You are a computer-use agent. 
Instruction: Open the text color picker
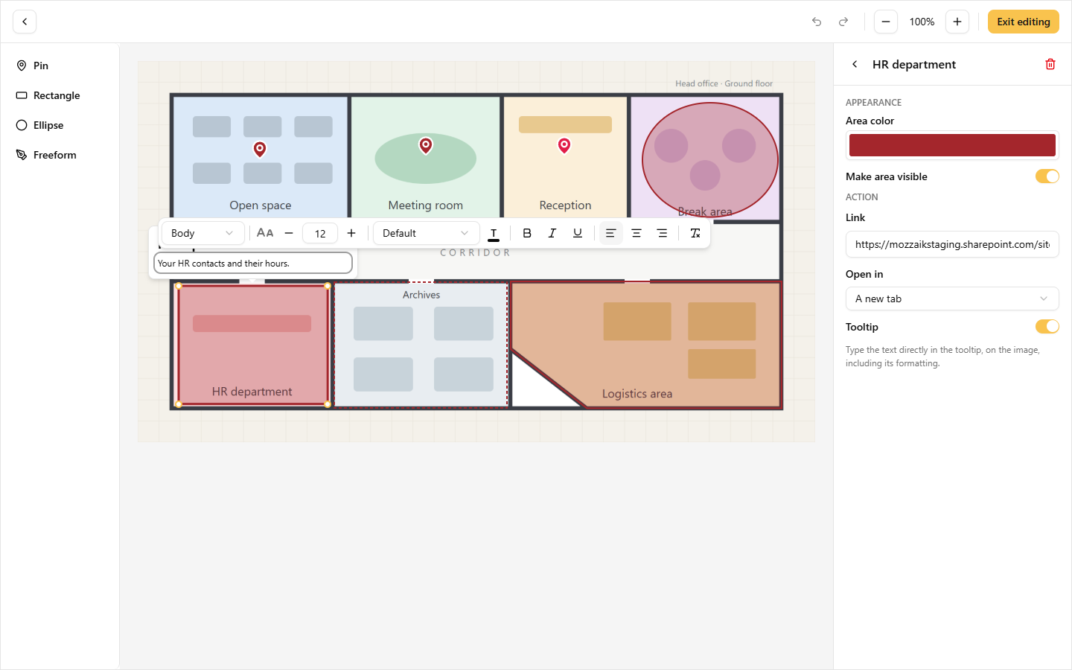click(x=494, y=234)
